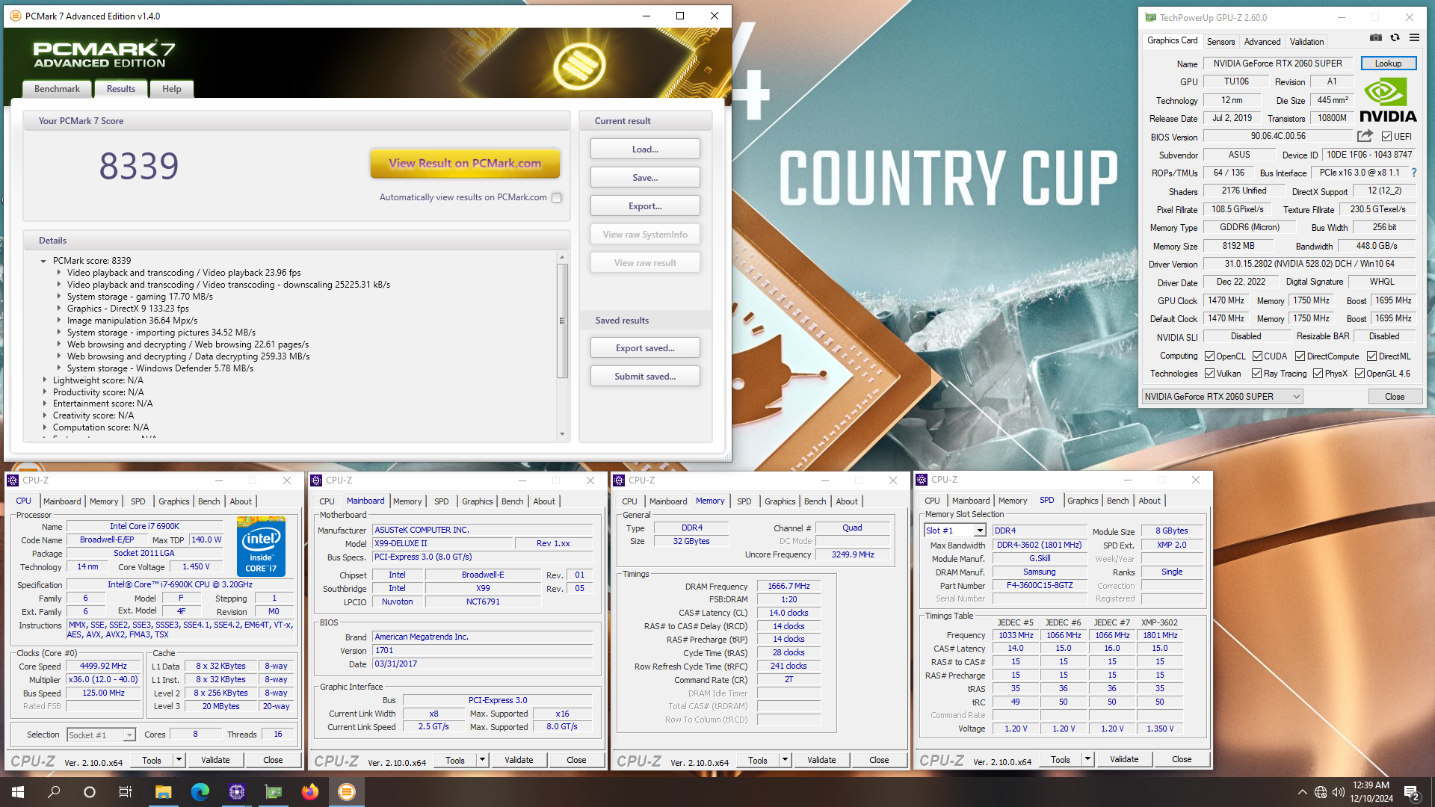
Task: Open the Windows Start menu
Action: [18, 792]
